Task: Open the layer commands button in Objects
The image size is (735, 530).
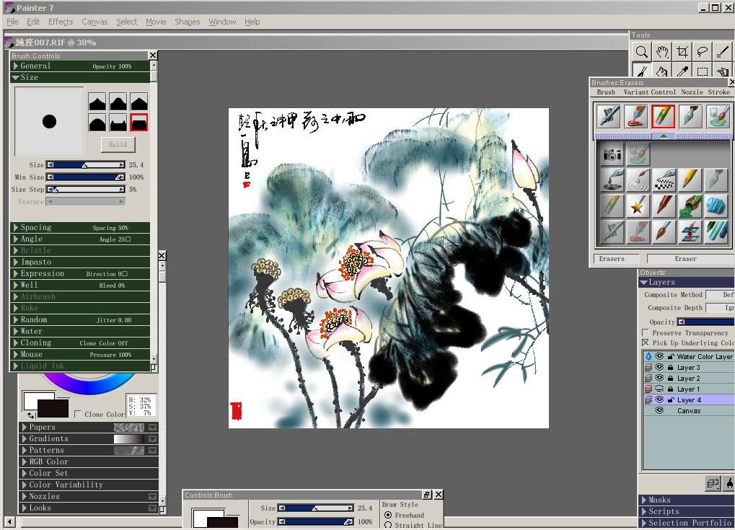Action: pyautogui.click(x=713, y=483)
